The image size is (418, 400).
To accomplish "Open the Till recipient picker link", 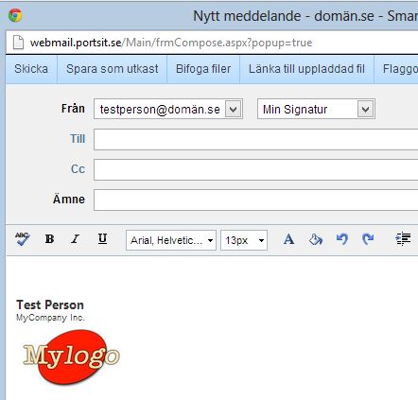I will 78,139.
